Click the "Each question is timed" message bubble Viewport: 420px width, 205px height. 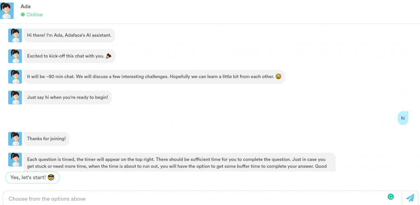(x=179, y=162)
